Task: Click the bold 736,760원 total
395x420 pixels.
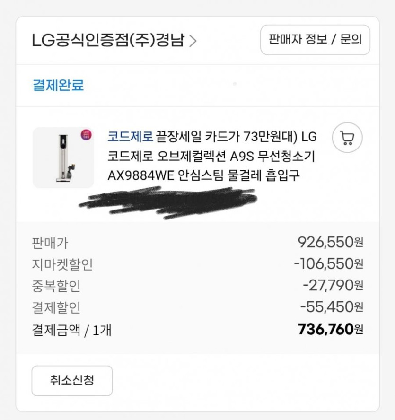Action: coord(331,329)
